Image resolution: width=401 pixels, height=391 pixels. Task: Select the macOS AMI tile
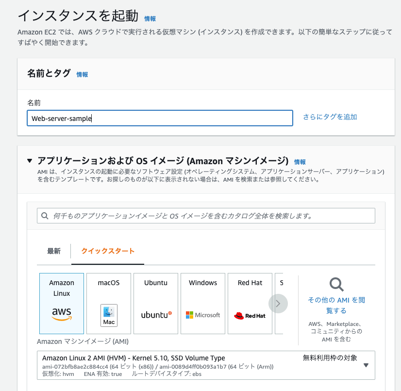(x=109, y=303)
